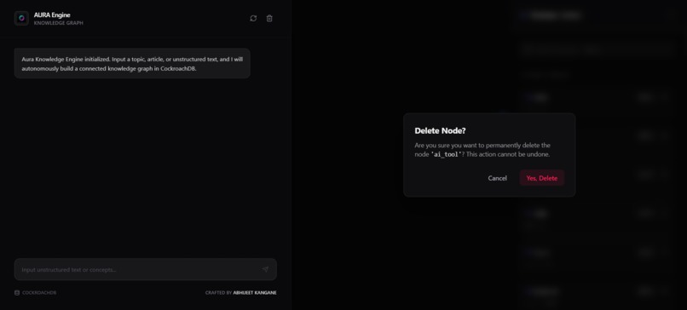
Task: Focus the unstructured text input field
Action: point(146,269)
